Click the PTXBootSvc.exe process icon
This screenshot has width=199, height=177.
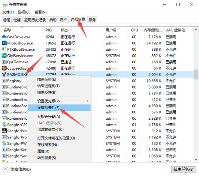pos(4,49)
